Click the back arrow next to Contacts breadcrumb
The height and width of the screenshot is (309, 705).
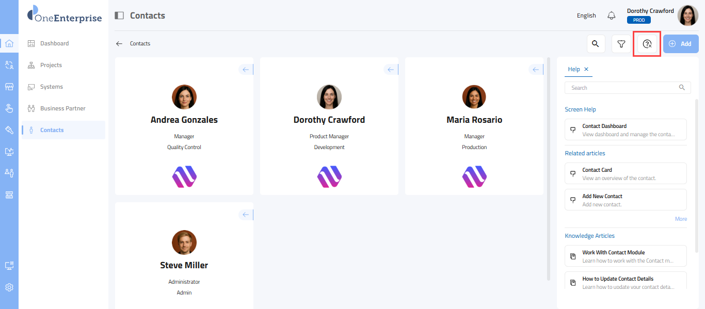point(119,44)
